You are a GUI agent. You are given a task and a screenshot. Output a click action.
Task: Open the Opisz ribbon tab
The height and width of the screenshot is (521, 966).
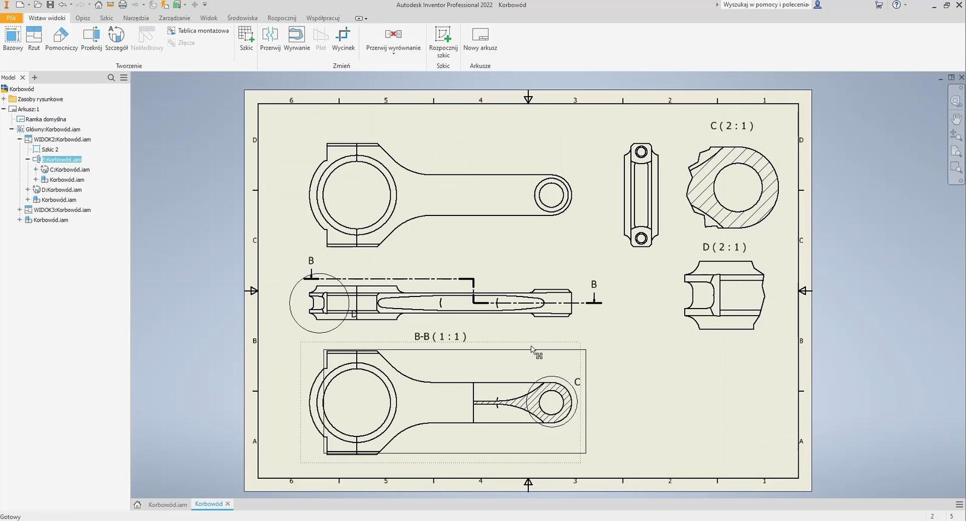click(x=83, y=18)
